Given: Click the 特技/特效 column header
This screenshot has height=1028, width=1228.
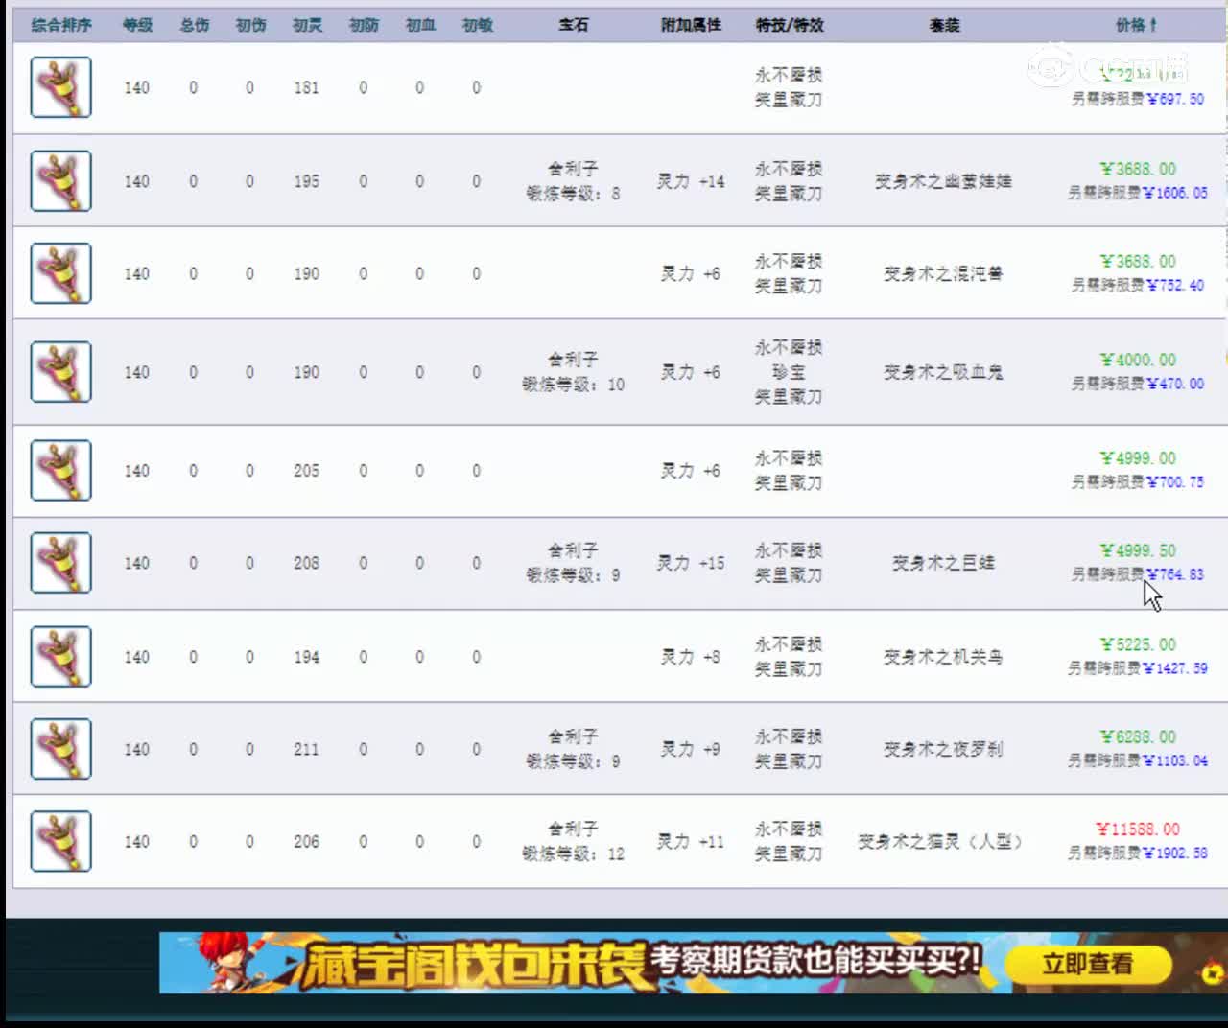Looking at the screenshot, I should pos(789,25).
